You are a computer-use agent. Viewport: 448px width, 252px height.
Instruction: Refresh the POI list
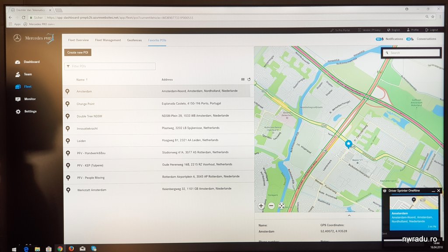click(x=249, y=80)
